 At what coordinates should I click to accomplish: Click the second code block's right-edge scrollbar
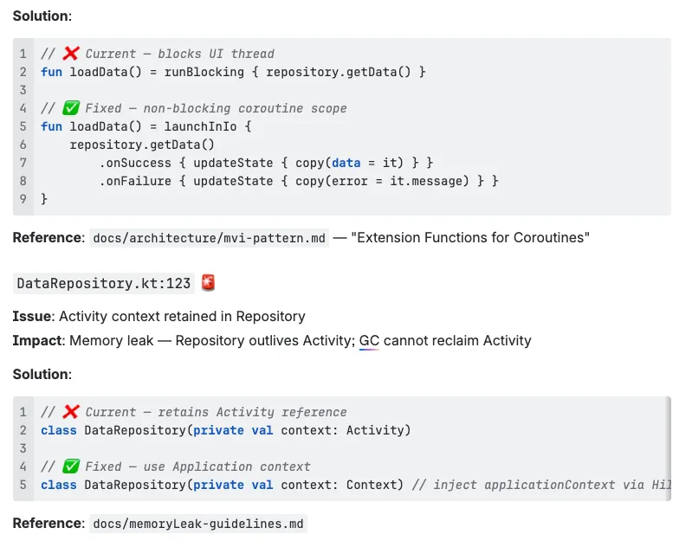(x=668, y=448)
